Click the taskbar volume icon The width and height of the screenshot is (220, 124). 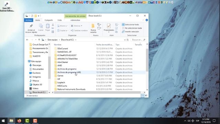coord(189,121)
